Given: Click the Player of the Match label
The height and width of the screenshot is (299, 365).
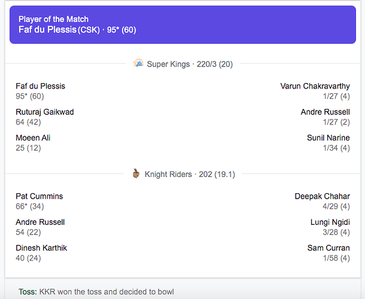Looking at the screenshot, I should click(53, 19).
